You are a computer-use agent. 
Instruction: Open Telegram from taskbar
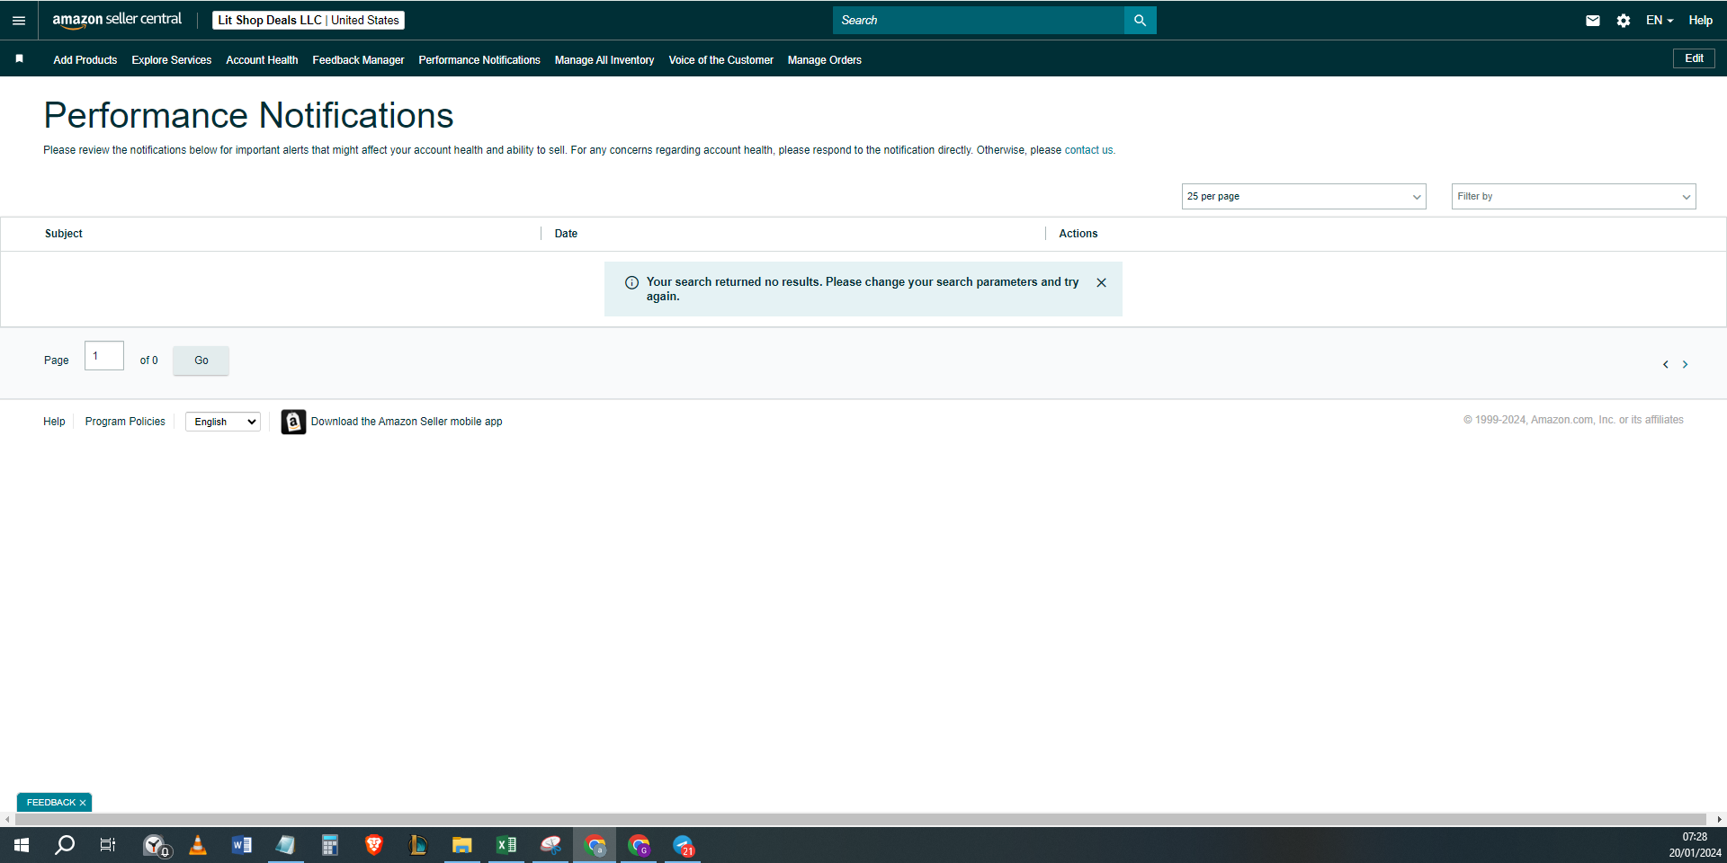pos(683,845)
